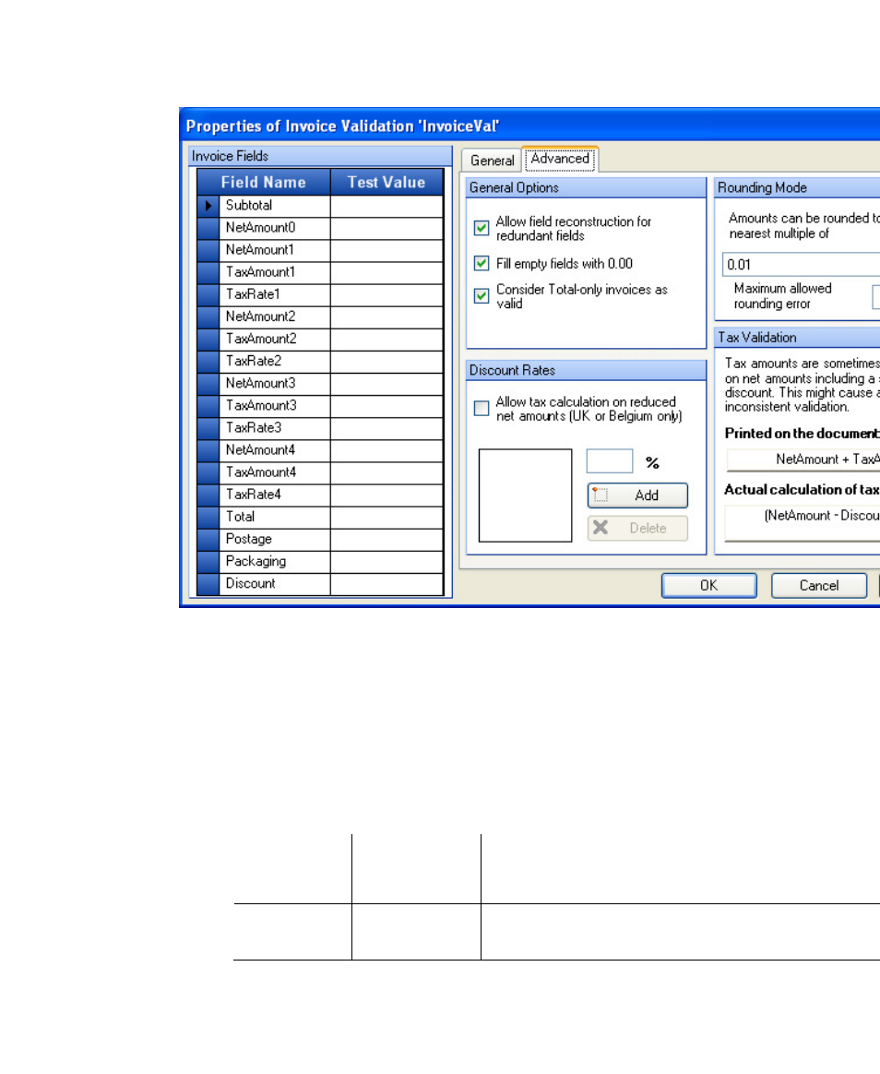Click the Test Value cell for Packaging
This screenshot has height=1074, width=880.
point(386,562)
